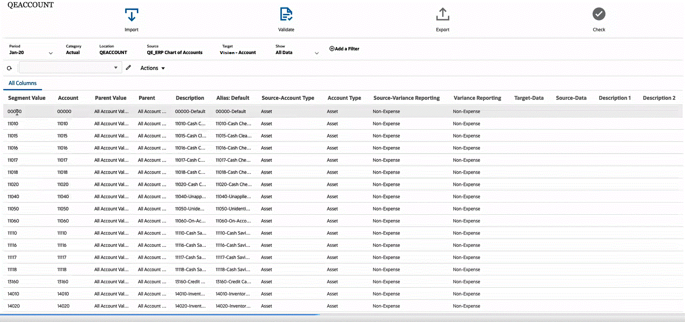Click the Export upload icon
The height and width of the screenshot is (322, 685).
pyautogui.click(x=443, y=14)
